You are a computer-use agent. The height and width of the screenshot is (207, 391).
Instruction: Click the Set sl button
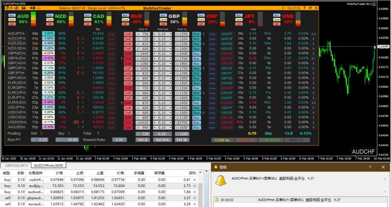[x=143, y=140]
